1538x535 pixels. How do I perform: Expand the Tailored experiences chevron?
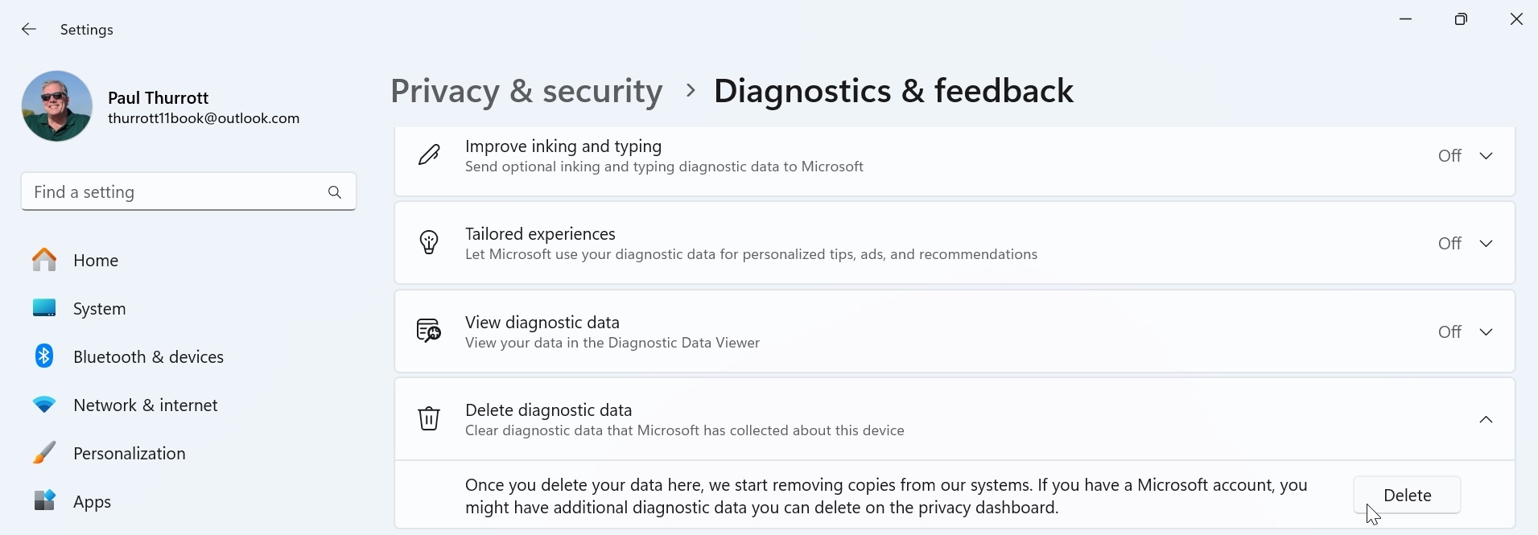1486,244
